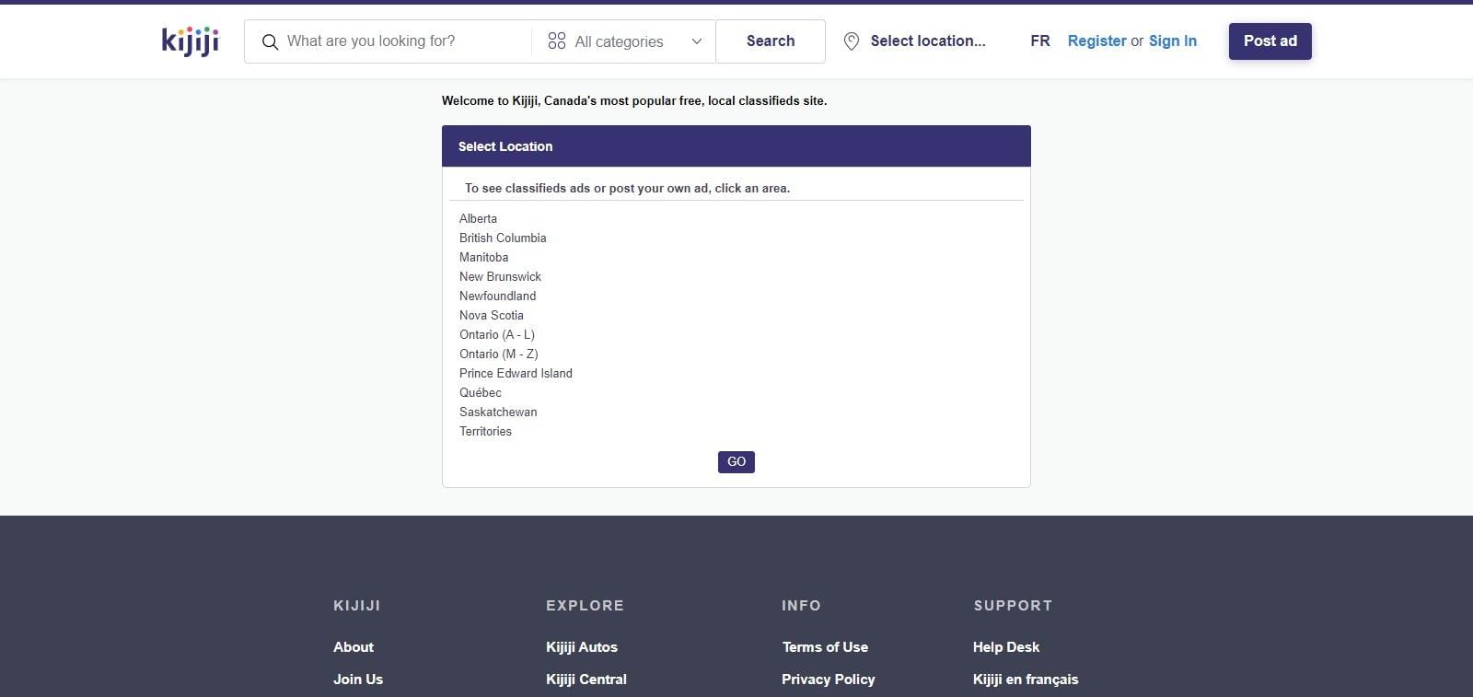Screen dimensions: 1473x697
Task: Choose Nova Scotia location
Action: 492,315
